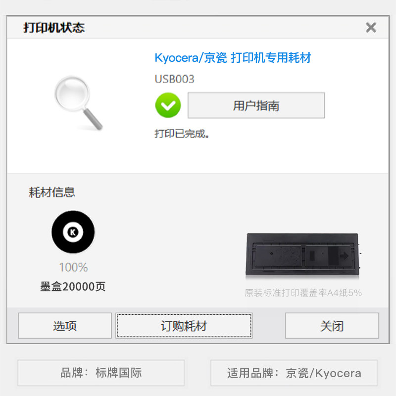Click the 墨盒20000页 cartridge label
This screenshot has height=396, width=396.
(73, 287)
